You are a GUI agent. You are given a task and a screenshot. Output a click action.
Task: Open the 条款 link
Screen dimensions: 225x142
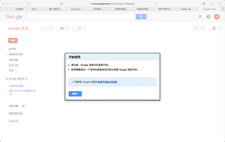click(x=100, y=82)
